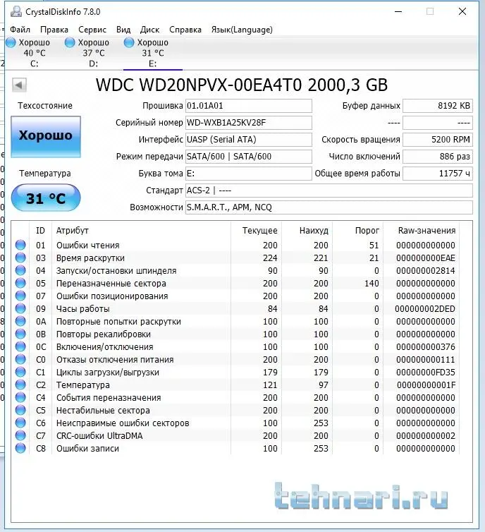Click status orb for Повторные попытки раскрутки
The height and width of the screenshot is (532, 485).
coord(20,321)
